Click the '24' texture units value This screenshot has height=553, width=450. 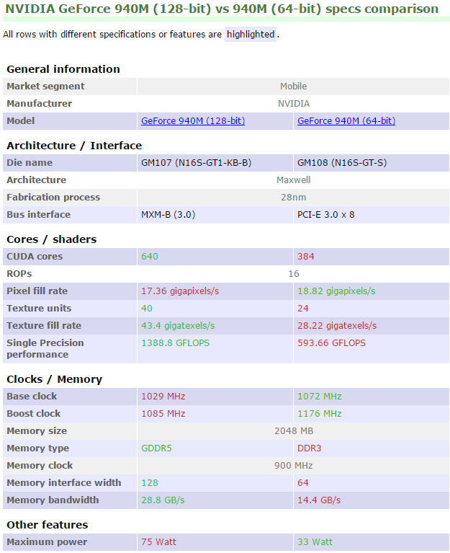click(303, 309)
